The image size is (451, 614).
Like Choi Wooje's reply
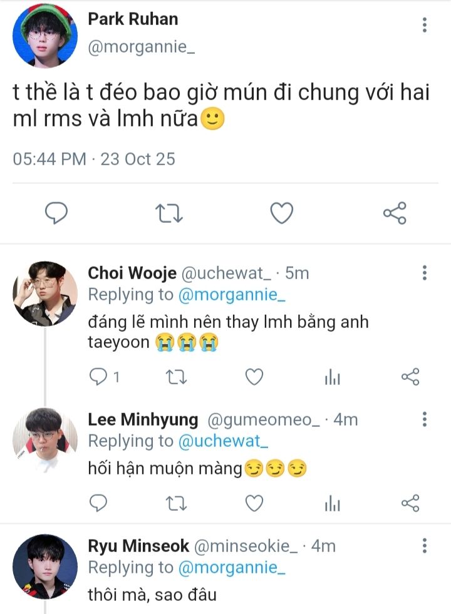click(254, 376)
